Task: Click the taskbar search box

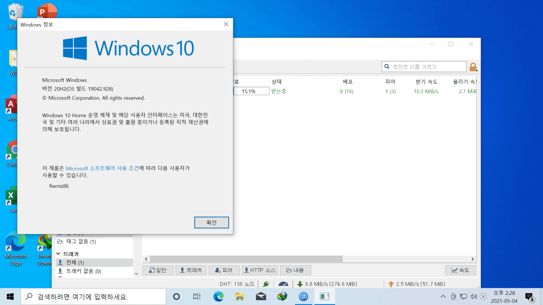Action: point(93,297)
